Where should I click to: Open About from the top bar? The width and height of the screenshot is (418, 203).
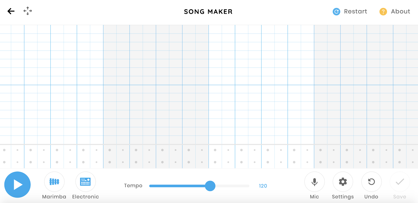pyautogui.click(x=400, y=11)
